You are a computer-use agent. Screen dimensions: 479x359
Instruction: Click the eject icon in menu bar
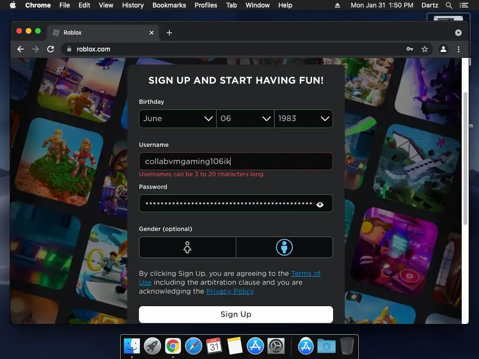coord(337,5)
